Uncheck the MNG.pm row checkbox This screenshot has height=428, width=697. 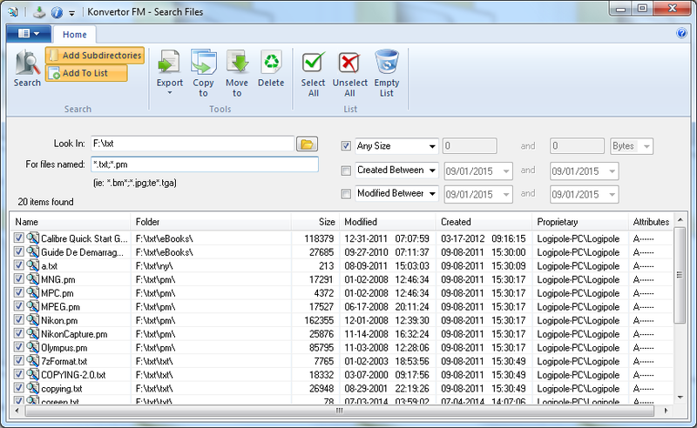coord(18,279)
